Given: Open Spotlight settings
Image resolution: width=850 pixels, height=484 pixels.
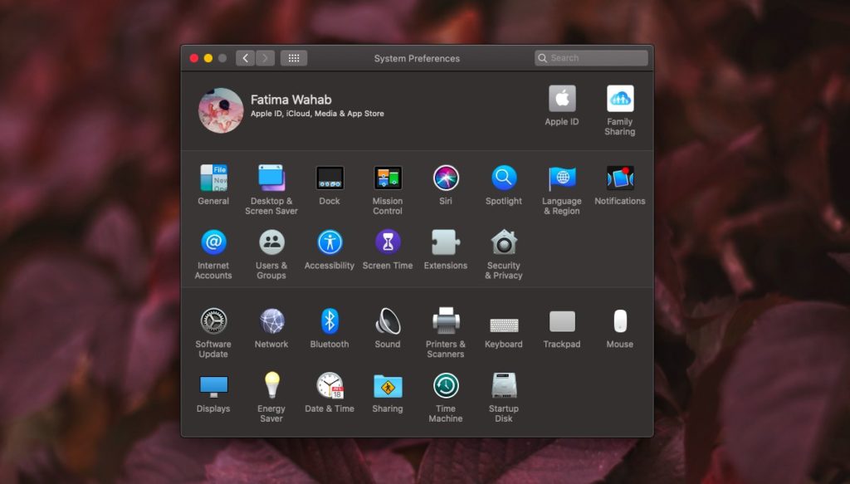Looking at the screenshot, I should [x=504, y=179].
